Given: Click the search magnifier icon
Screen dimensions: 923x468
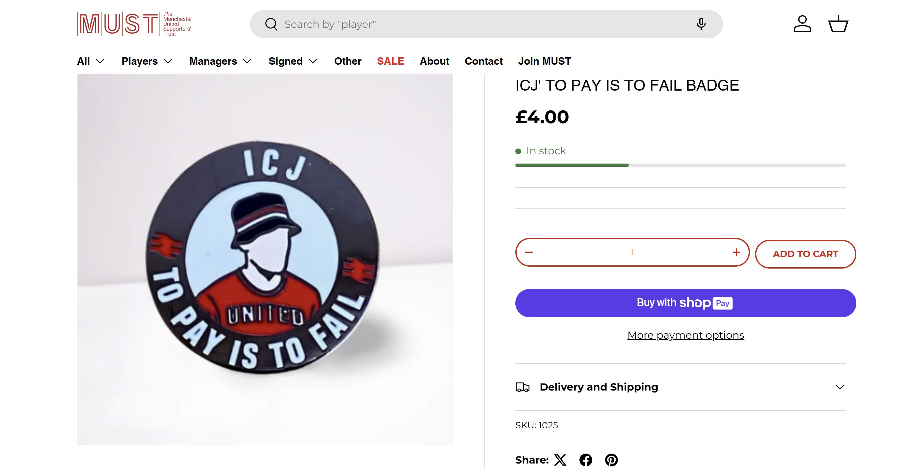Looking at the screenshot, I should pyautogui.click(x=271, y=24).
